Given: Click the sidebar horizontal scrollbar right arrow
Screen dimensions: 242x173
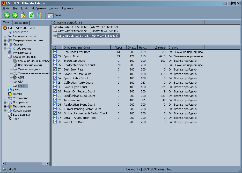Looking at the screenshot, I should click(48, 163).
